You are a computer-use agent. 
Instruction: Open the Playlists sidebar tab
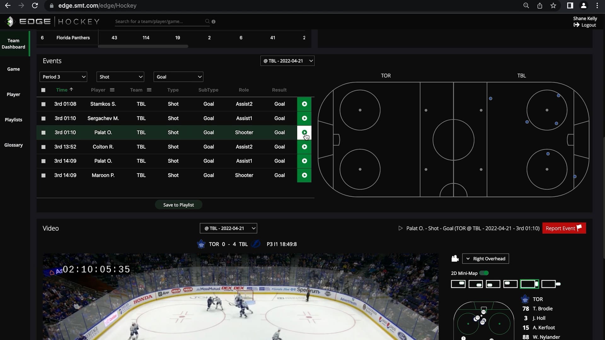point(14,120)
